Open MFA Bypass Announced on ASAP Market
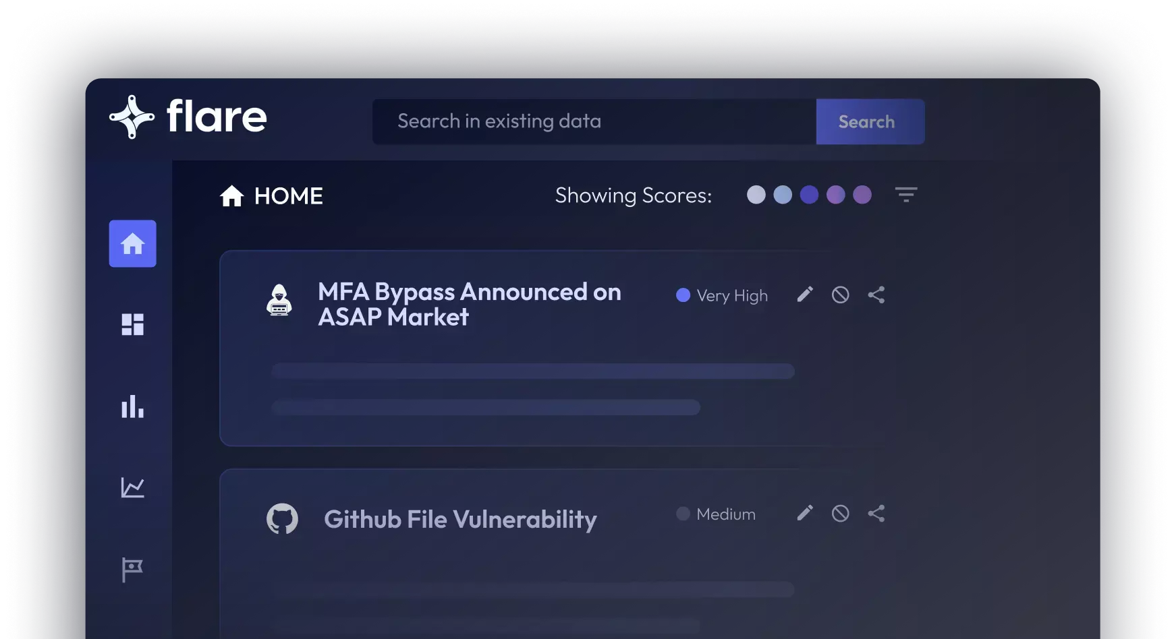The image size is (1172, 639). point(470,304)
